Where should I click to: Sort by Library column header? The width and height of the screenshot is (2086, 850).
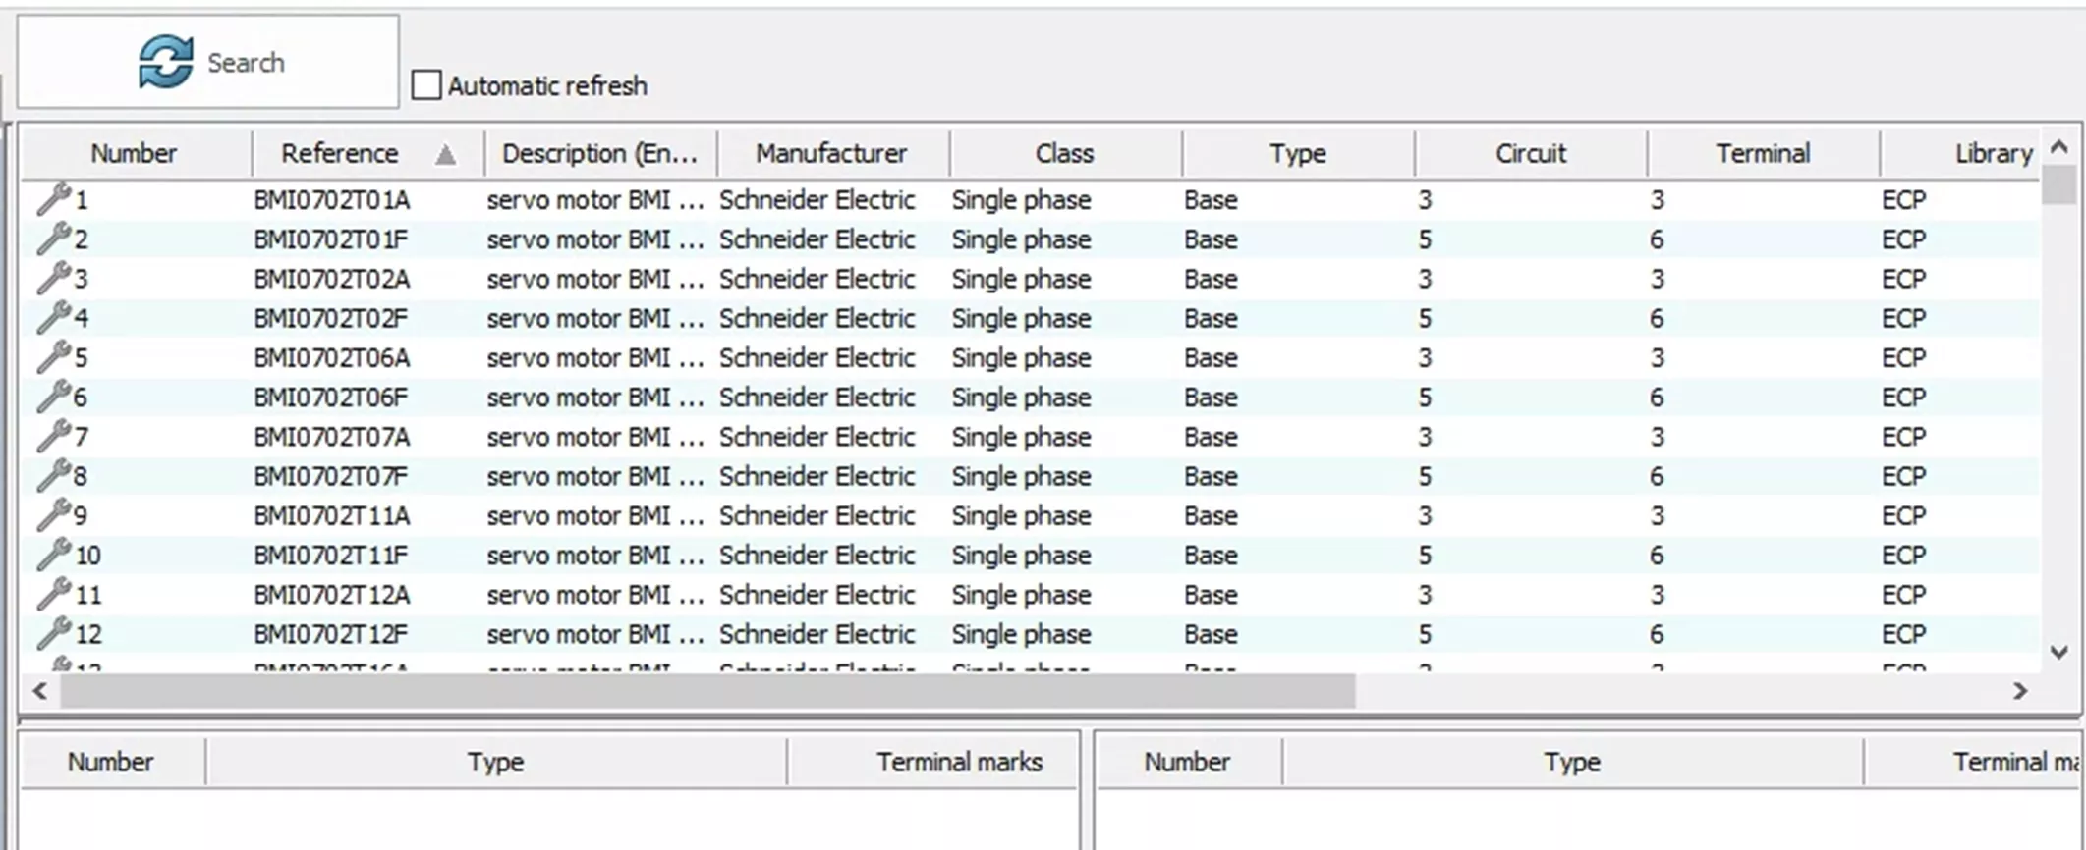[1960, 153]
